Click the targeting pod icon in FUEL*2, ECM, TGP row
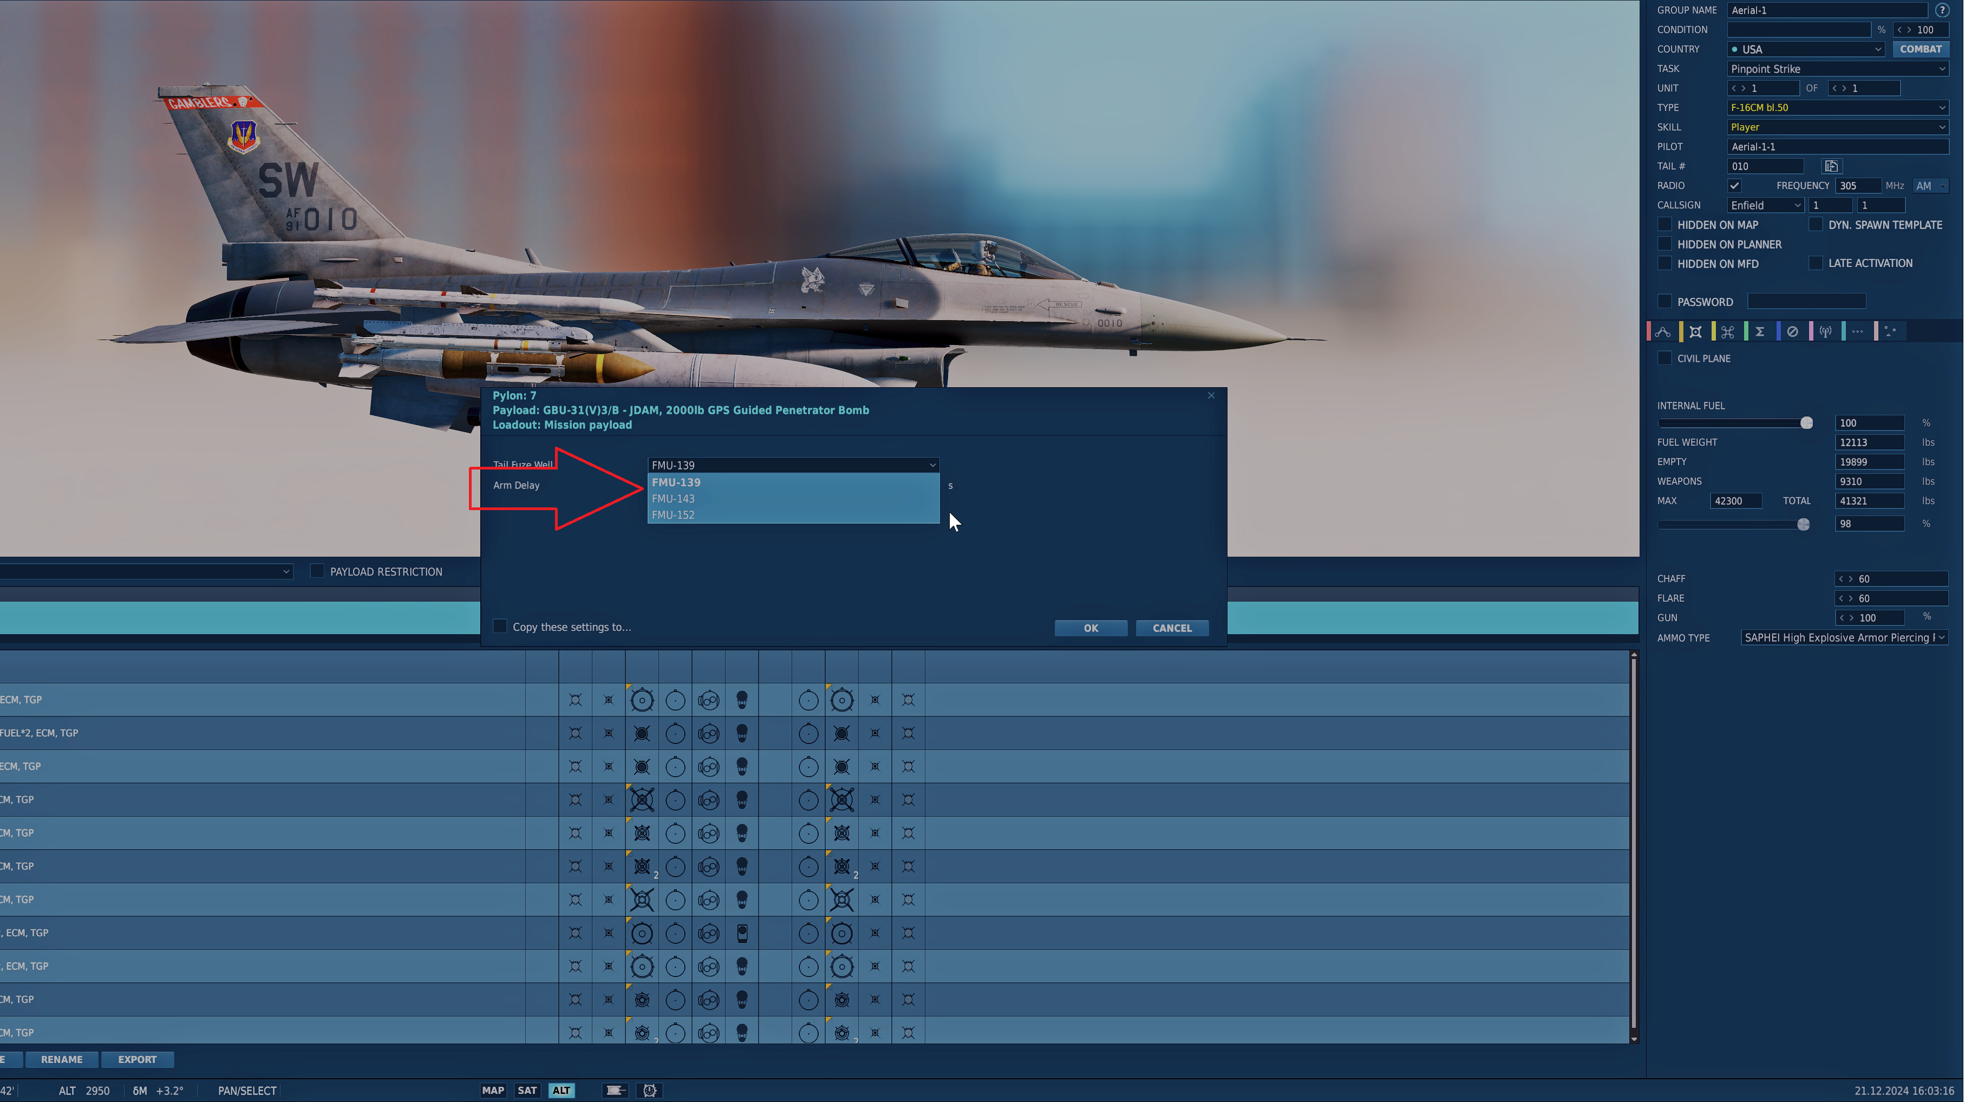 [x=742, y=733]
